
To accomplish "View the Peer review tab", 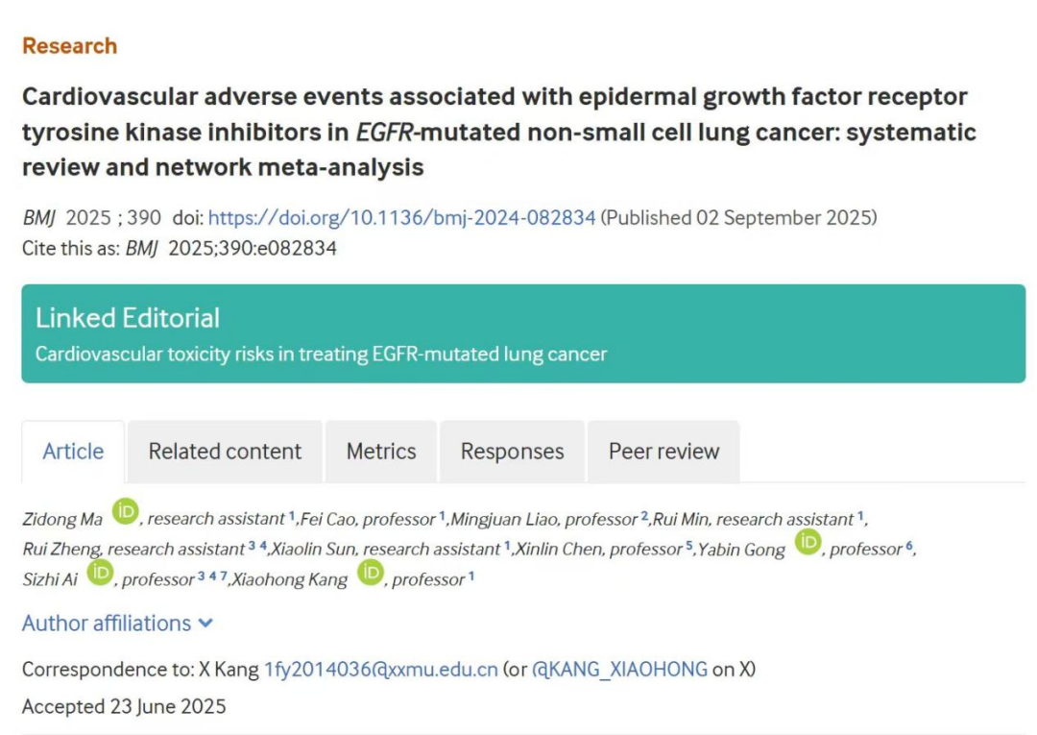I will pyautogui.click(x=663, y=452).
